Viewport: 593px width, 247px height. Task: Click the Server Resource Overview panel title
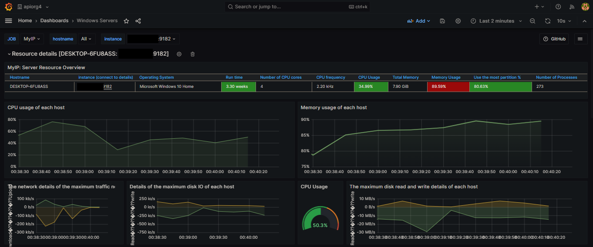point(46,67)
